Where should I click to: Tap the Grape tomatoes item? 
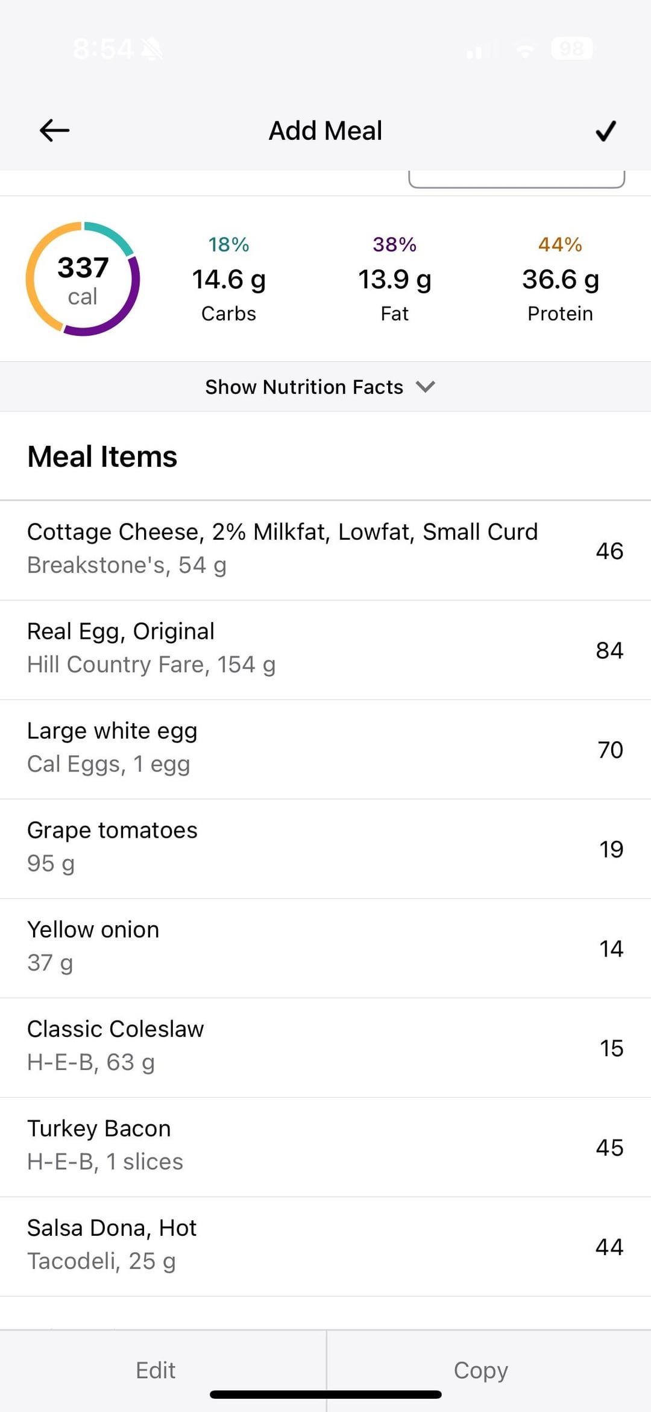point(325,848)
